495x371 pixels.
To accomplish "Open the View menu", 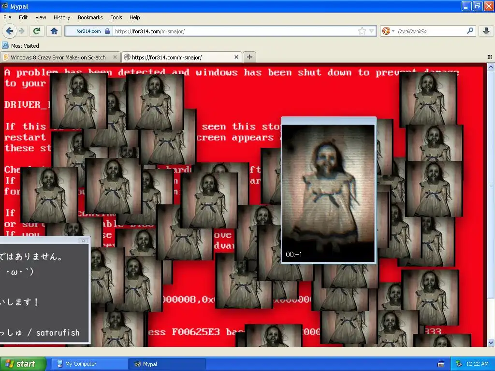I will (41, 17).
